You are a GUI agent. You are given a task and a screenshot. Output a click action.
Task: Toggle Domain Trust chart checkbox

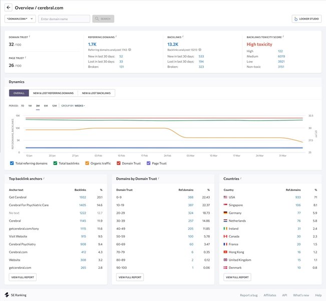pos(119,163)
